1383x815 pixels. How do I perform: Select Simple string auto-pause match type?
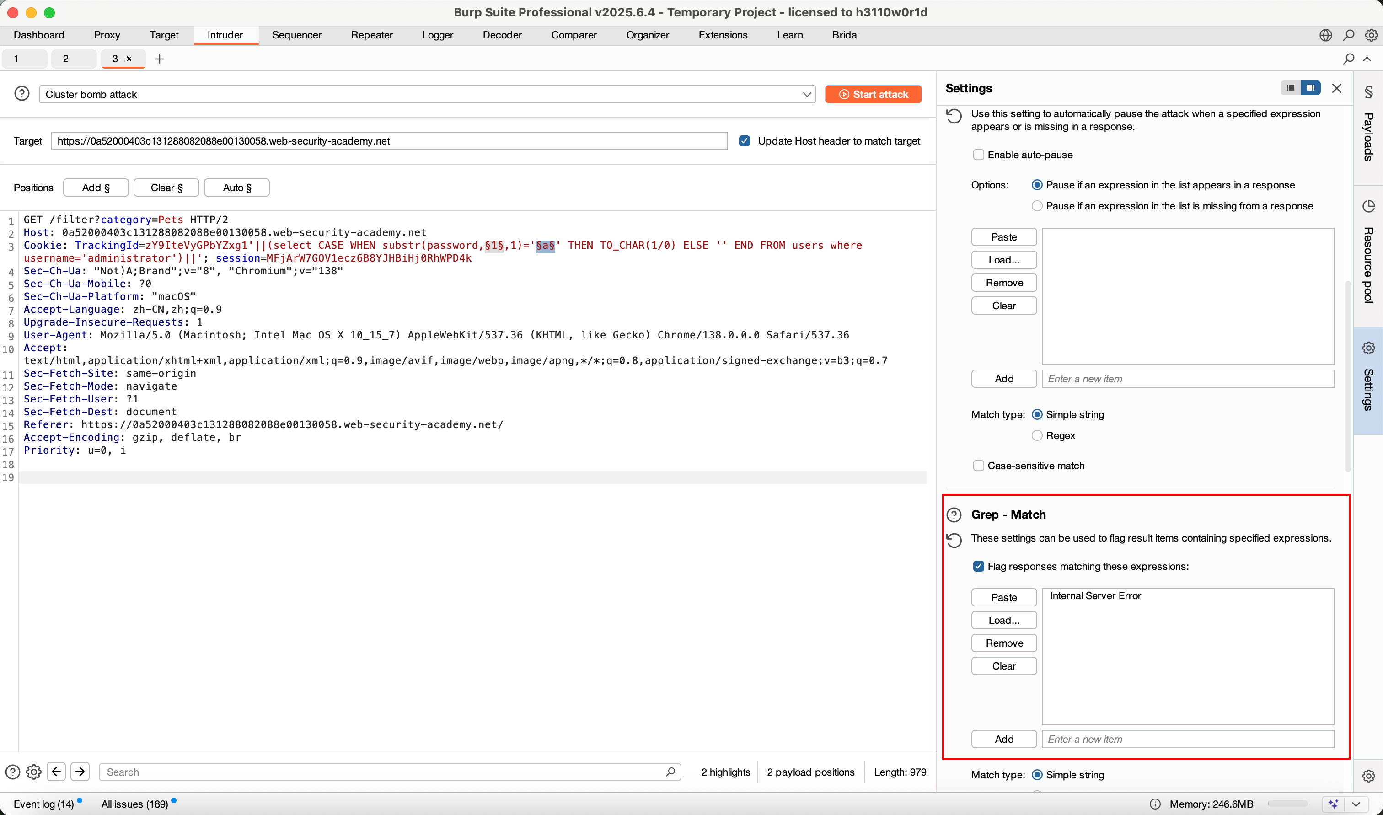click(1037, 415)
